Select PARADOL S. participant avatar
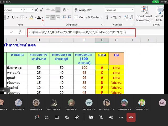This screenshot has width=168, height=126. click(x=142, y=103)
